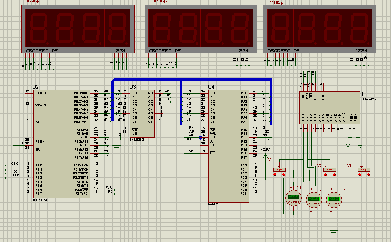Click the right red button under V2 potentiometer
Screen dimensions: 391x242
click(334, 175)
